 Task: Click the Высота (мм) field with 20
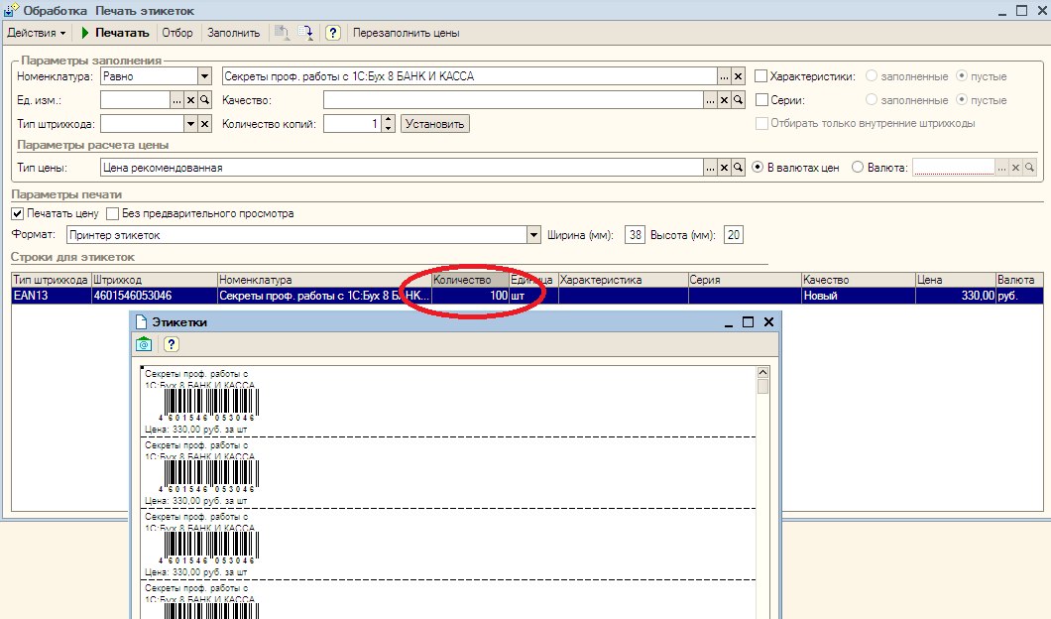pos(734,235)
